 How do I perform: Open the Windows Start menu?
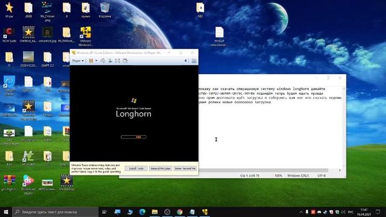pyautogui.click(x=6, y=212)
